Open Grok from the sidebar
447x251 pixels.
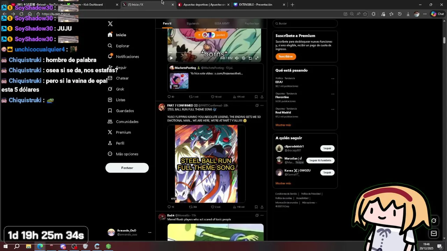coord(116,89)
